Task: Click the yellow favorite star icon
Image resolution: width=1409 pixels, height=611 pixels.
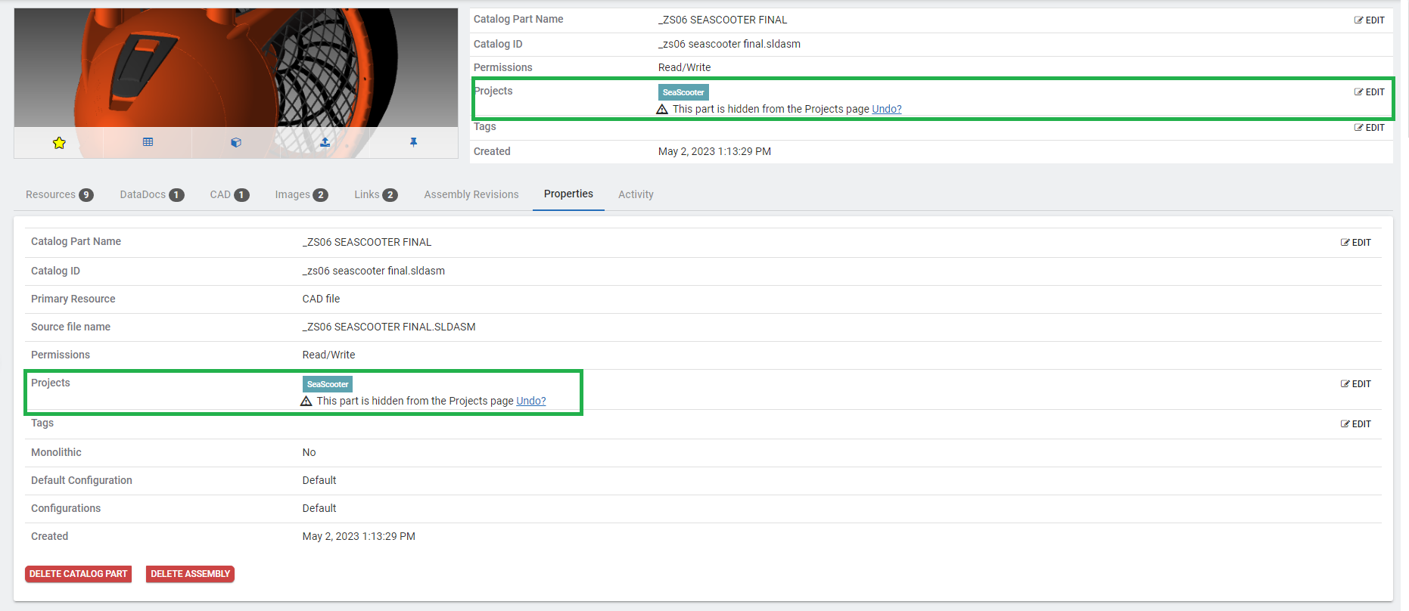Action: [59, 143]
